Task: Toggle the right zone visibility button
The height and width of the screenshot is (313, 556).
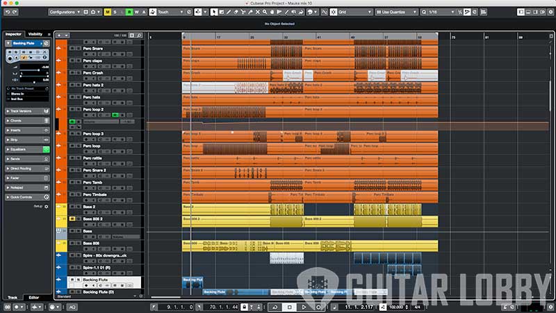Action: coord(535,12)
